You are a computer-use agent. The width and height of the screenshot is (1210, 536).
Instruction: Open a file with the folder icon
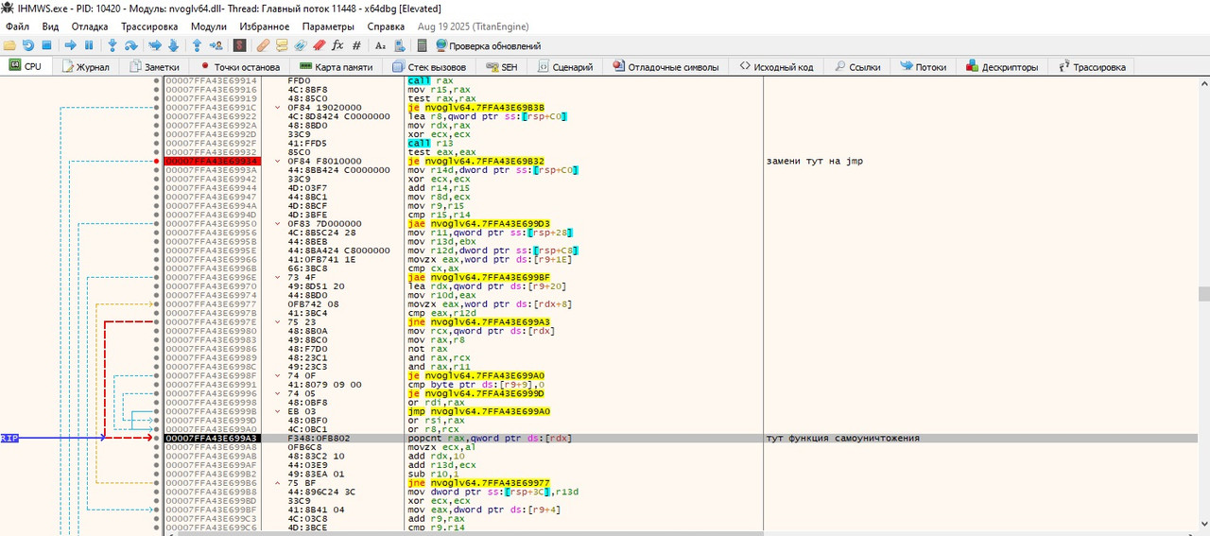[x=9, y=45]
